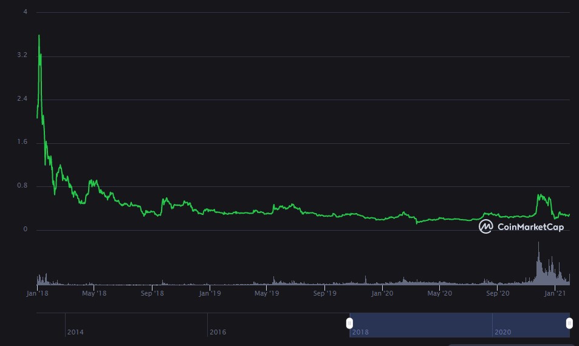Click the Jan '19 axis label
The height and width of the screenshot is (346, 579).
[x=210, y=293]
